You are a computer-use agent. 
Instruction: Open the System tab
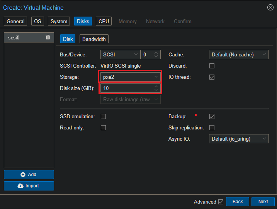coord(59,21)
